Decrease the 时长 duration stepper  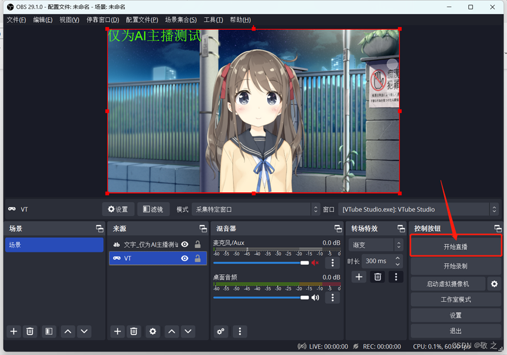click(398, 264)
